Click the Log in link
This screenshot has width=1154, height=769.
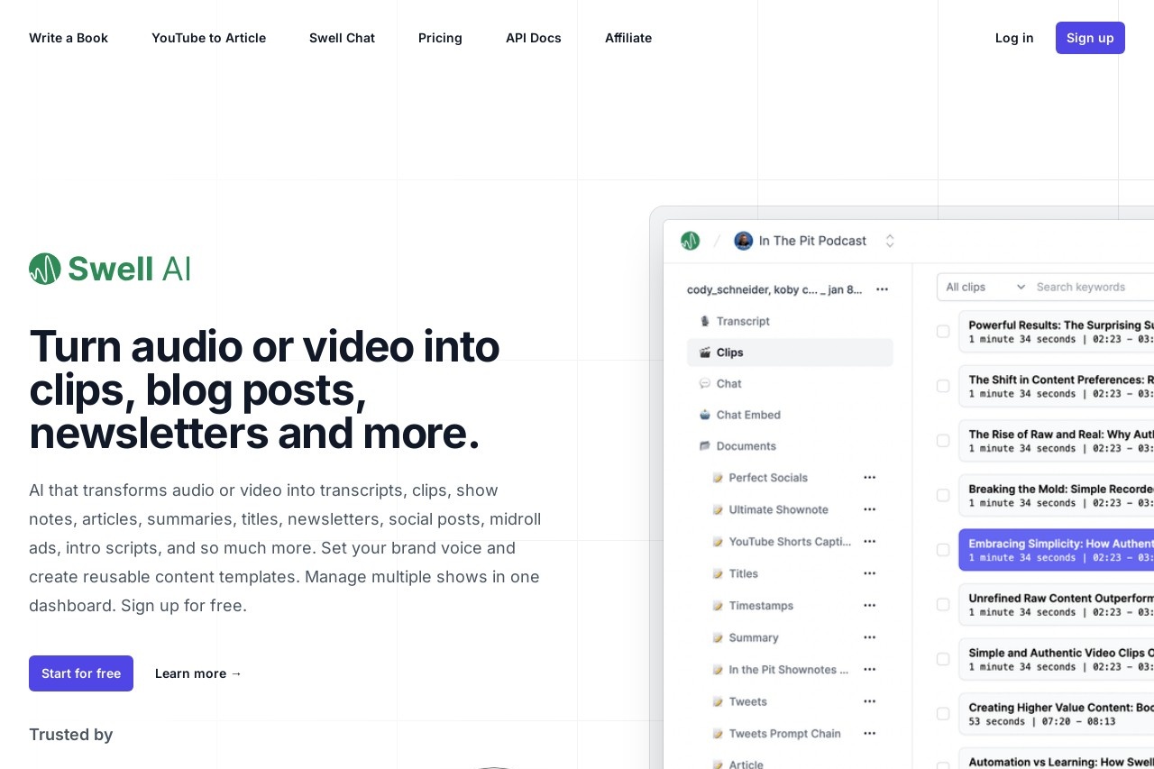pyautogui.click(x=1014, y=38)
